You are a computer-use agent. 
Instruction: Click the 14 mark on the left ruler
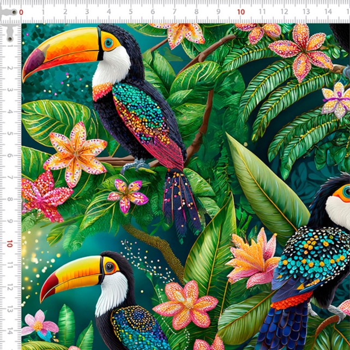coord(10,331)
